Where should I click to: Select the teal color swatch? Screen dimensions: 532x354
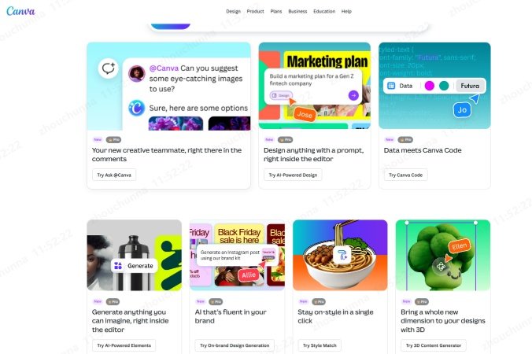[444, 86]
